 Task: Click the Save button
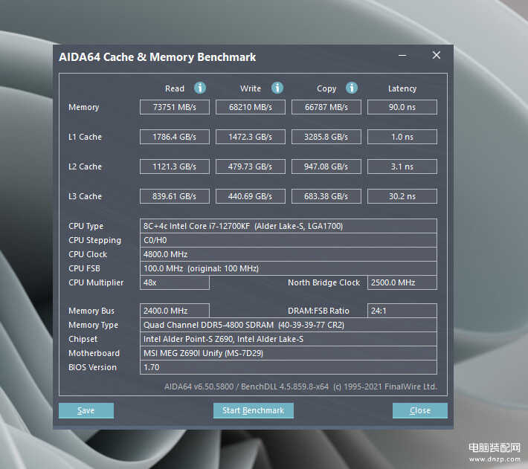[x=86, y=410]
